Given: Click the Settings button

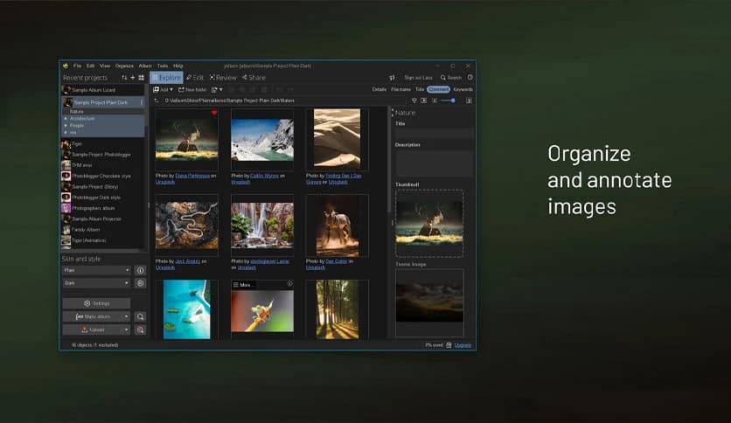Looking at the screenshot, I should [96, 303].
